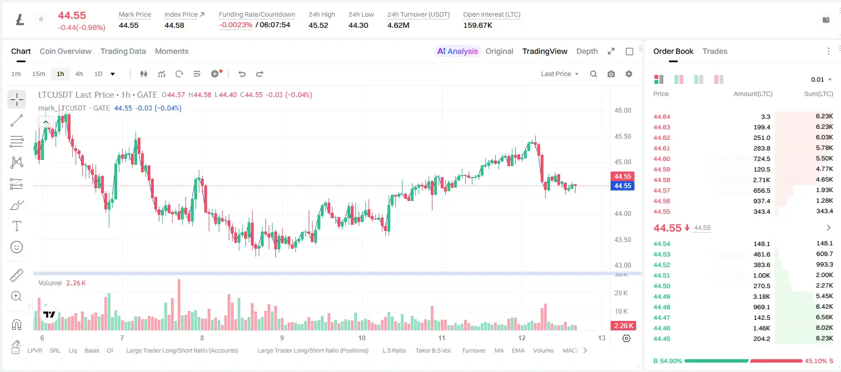The image size is (841, 372).
Task: Expand the 0.01 price precision dropdown
Action: (822, 79)
